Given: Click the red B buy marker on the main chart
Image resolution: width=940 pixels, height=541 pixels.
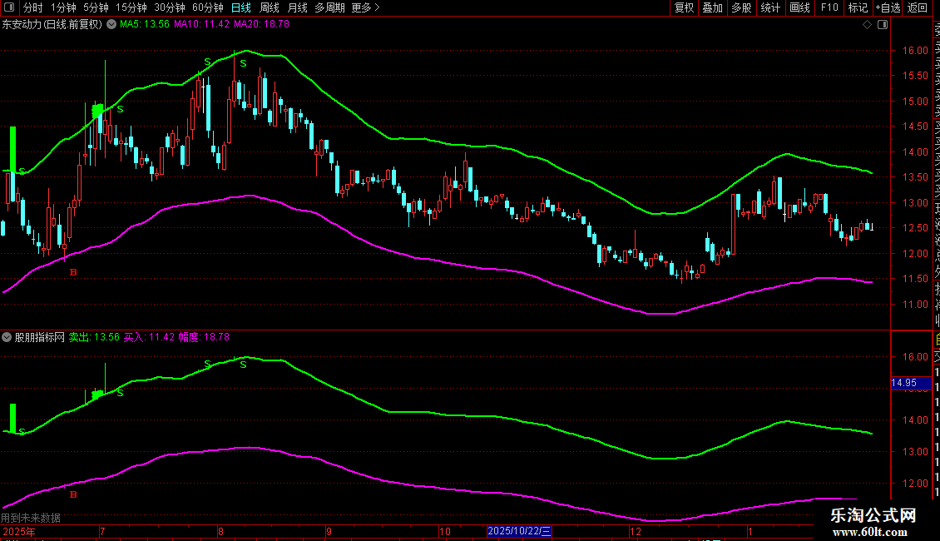Looking at the screenshot, I should [73, 272].
